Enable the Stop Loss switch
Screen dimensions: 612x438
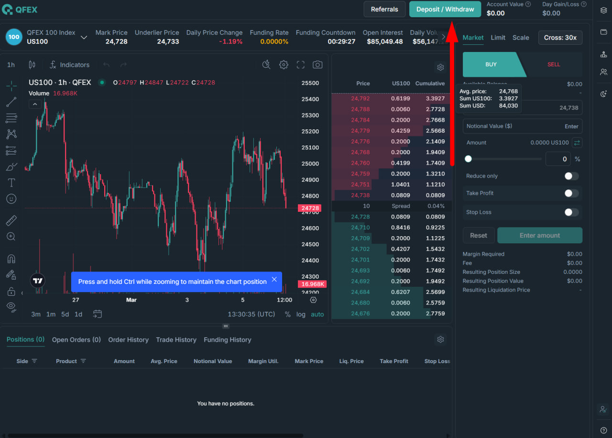coord(571,212)
